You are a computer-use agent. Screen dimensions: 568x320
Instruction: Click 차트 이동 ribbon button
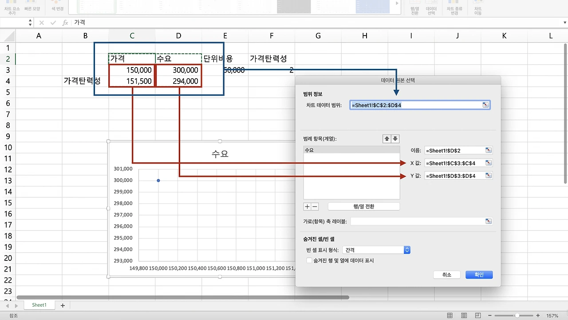478,8
